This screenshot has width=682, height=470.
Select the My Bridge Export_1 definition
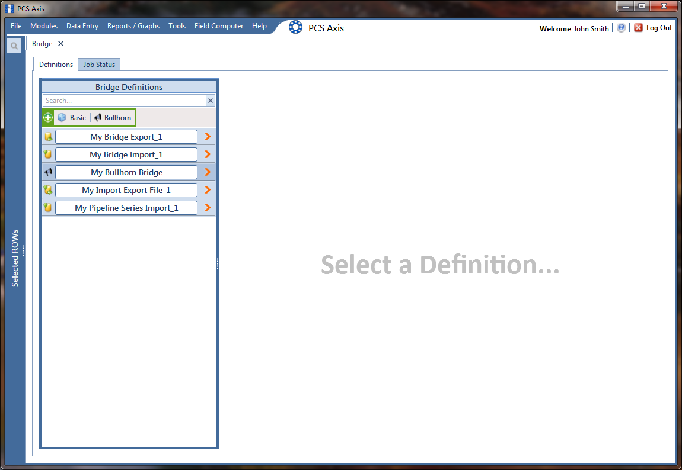pos(126,137)
